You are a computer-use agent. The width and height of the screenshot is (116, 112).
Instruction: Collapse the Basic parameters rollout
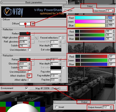(x=34, y=2)
